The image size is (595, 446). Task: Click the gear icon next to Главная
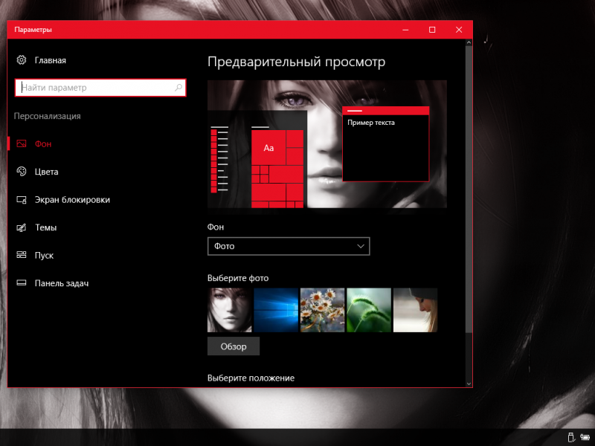[x=22, y=60]
